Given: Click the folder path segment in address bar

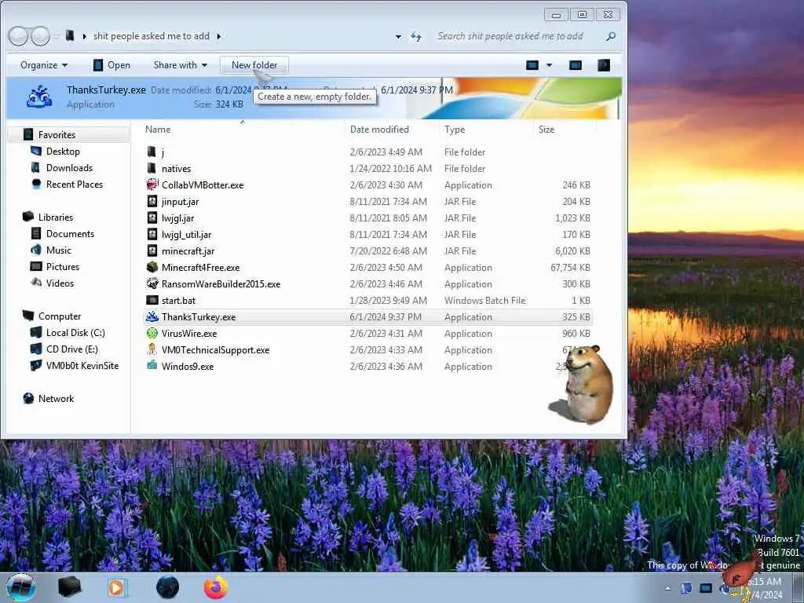Looking at the screenshot, I should coord(152,36).
